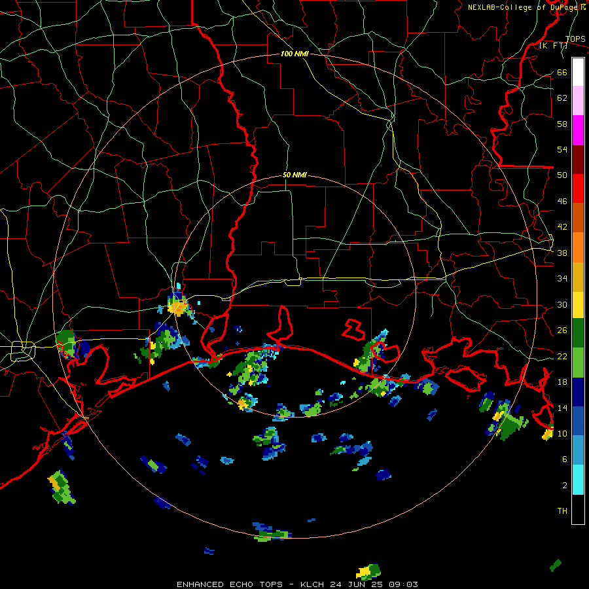Click the (K FT) units label

coord(553,45)
